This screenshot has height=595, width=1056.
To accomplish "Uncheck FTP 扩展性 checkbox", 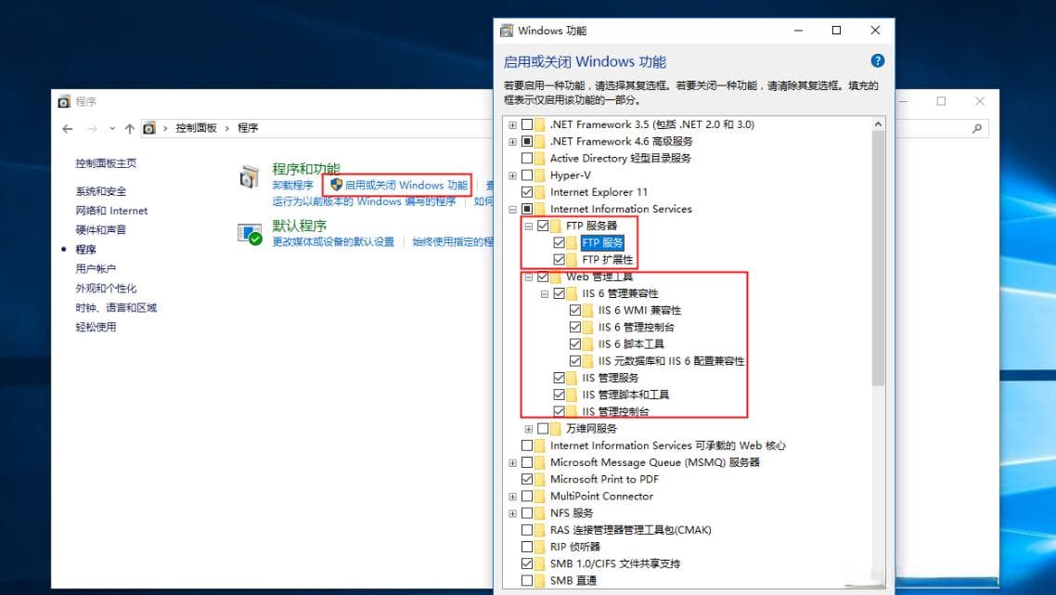I will point(559,259).
